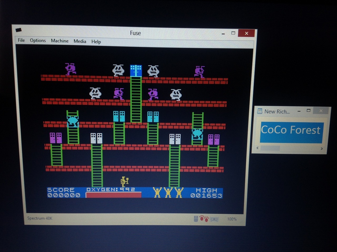Click the highlighted CoCo Forest text

coord(290,130)
